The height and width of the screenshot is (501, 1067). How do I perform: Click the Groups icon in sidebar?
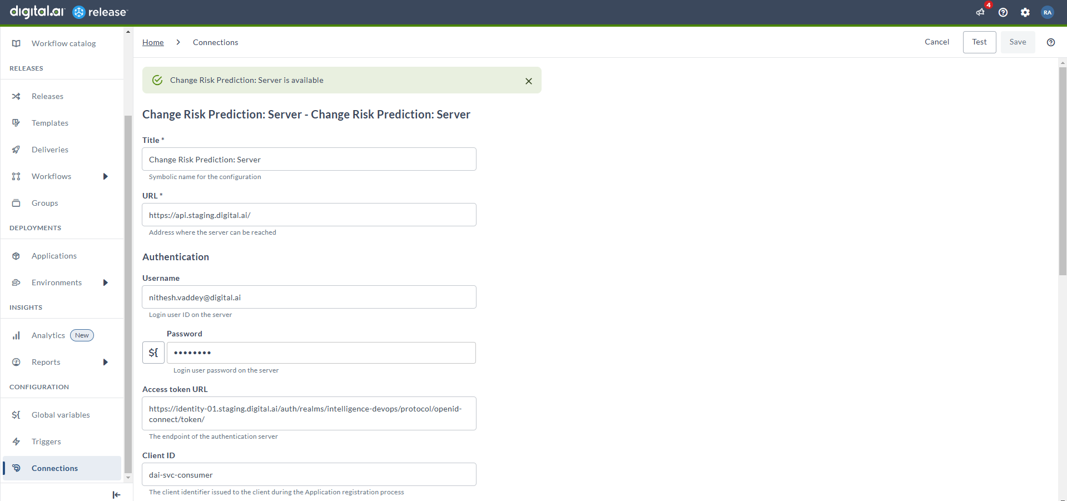pyautogui.click(x=16, y=203)
